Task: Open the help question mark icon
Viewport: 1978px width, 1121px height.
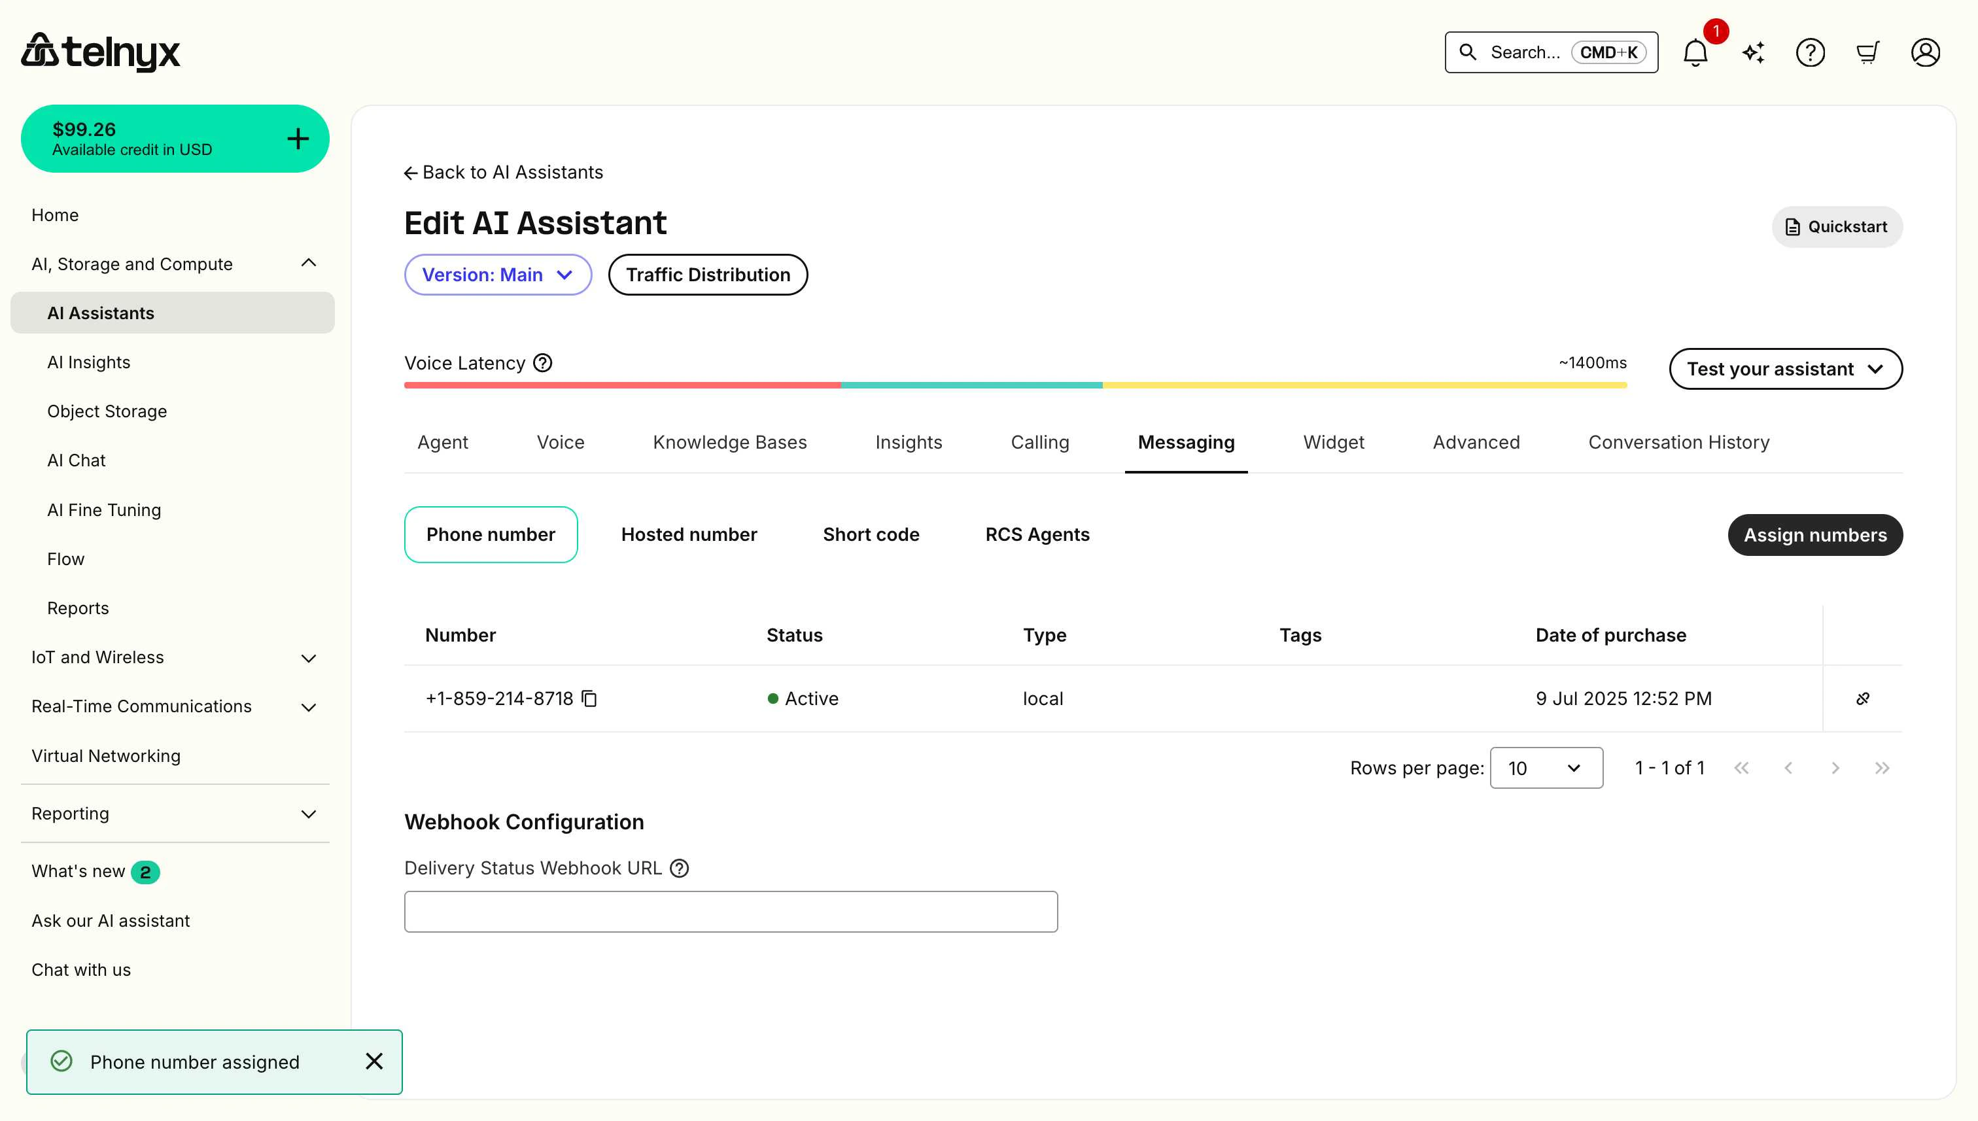Action: (x=1810, y=52)
